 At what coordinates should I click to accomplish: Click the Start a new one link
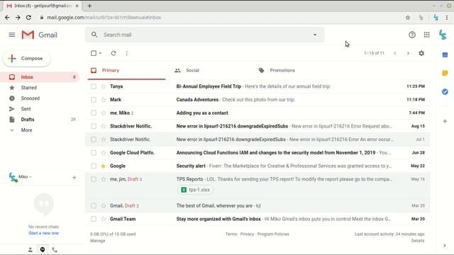tap(43, 233)
